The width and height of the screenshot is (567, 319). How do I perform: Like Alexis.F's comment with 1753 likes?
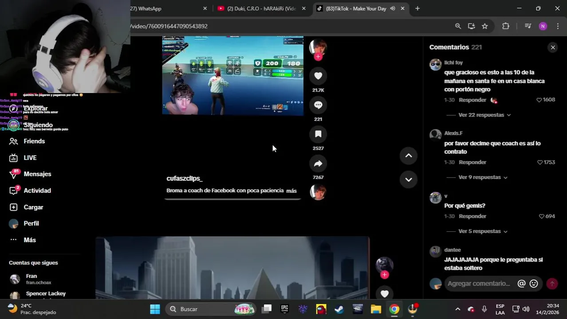coord(540,163)
